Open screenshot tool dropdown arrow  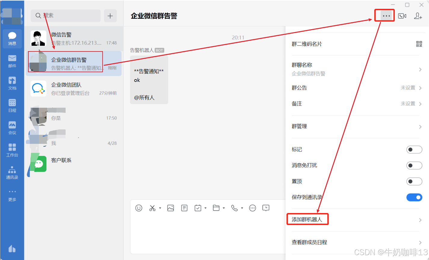pos(160,208)
